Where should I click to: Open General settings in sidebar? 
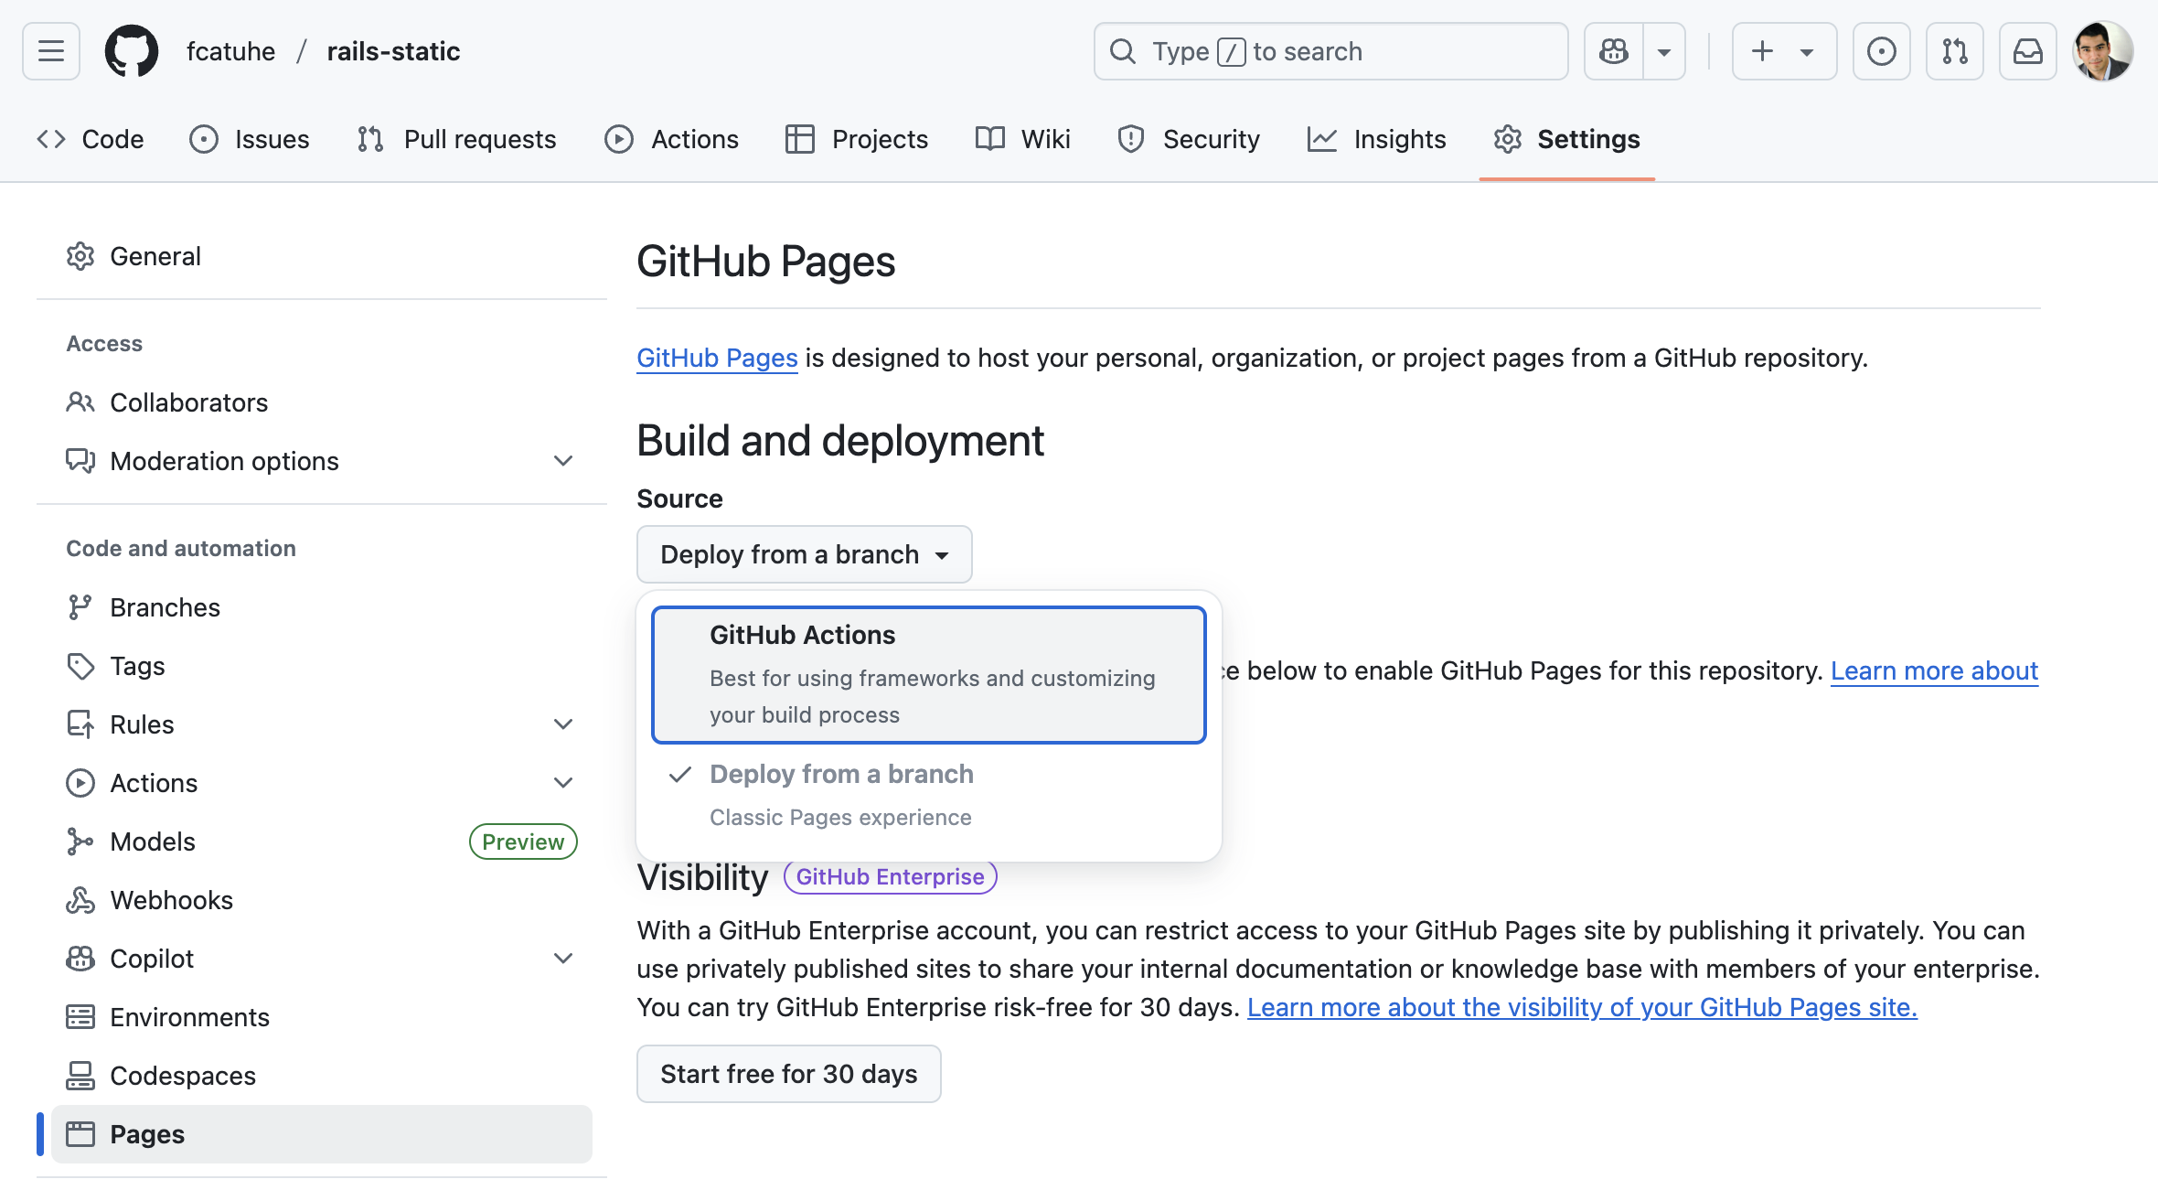(x=322, y=256)
